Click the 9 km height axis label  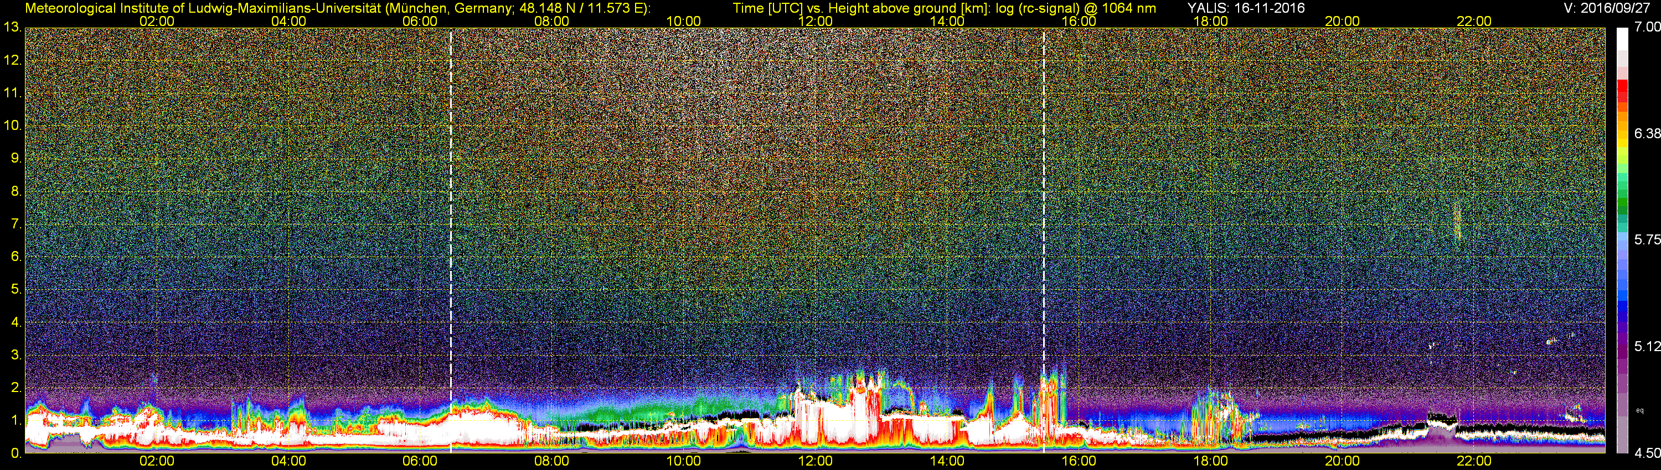16,158
